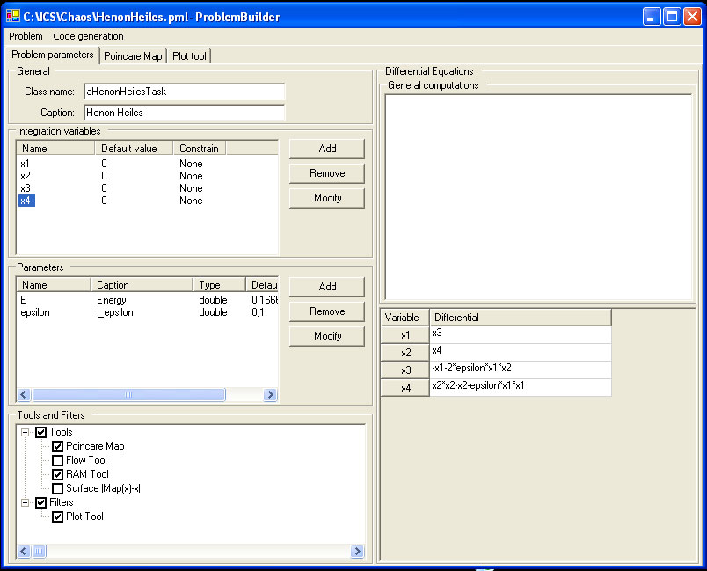Uncheck the RAM Tool checkbox
This screenshot has width=707, height=571.
[x=57, y=474]
